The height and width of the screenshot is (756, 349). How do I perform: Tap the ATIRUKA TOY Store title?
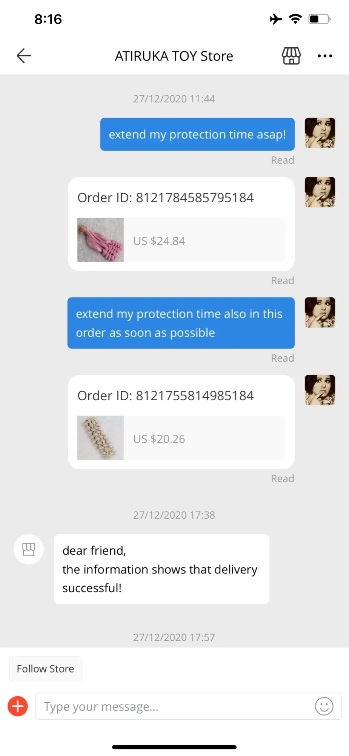(x=174, y=56)
